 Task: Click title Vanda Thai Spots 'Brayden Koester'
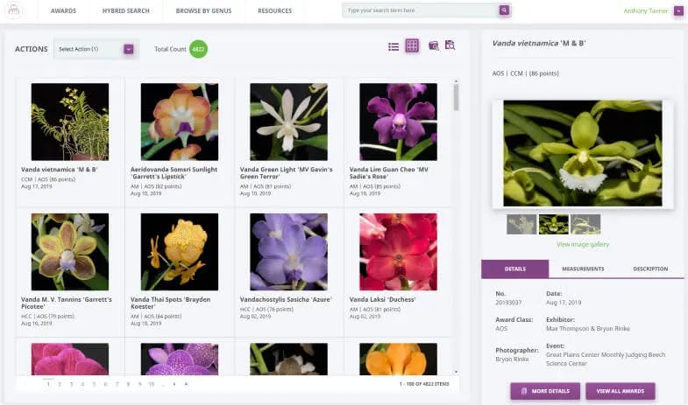(170, 303)
